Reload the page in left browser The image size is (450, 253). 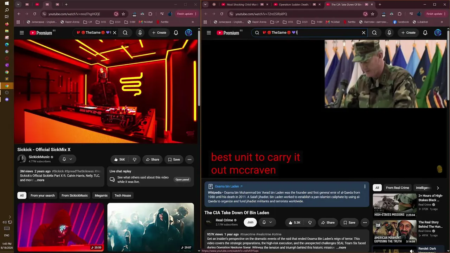(x=34, y=14)
